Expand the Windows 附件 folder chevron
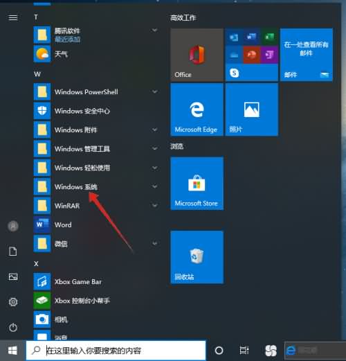The image size is (346, 361). click(155, 130)
